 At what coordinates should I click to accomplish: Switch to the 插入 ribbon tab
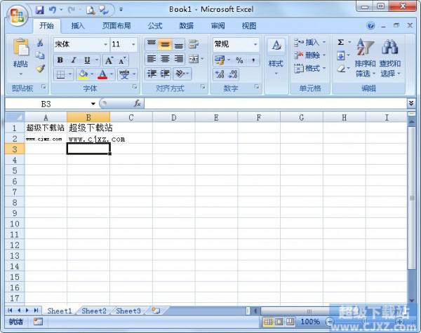(78, 26)
